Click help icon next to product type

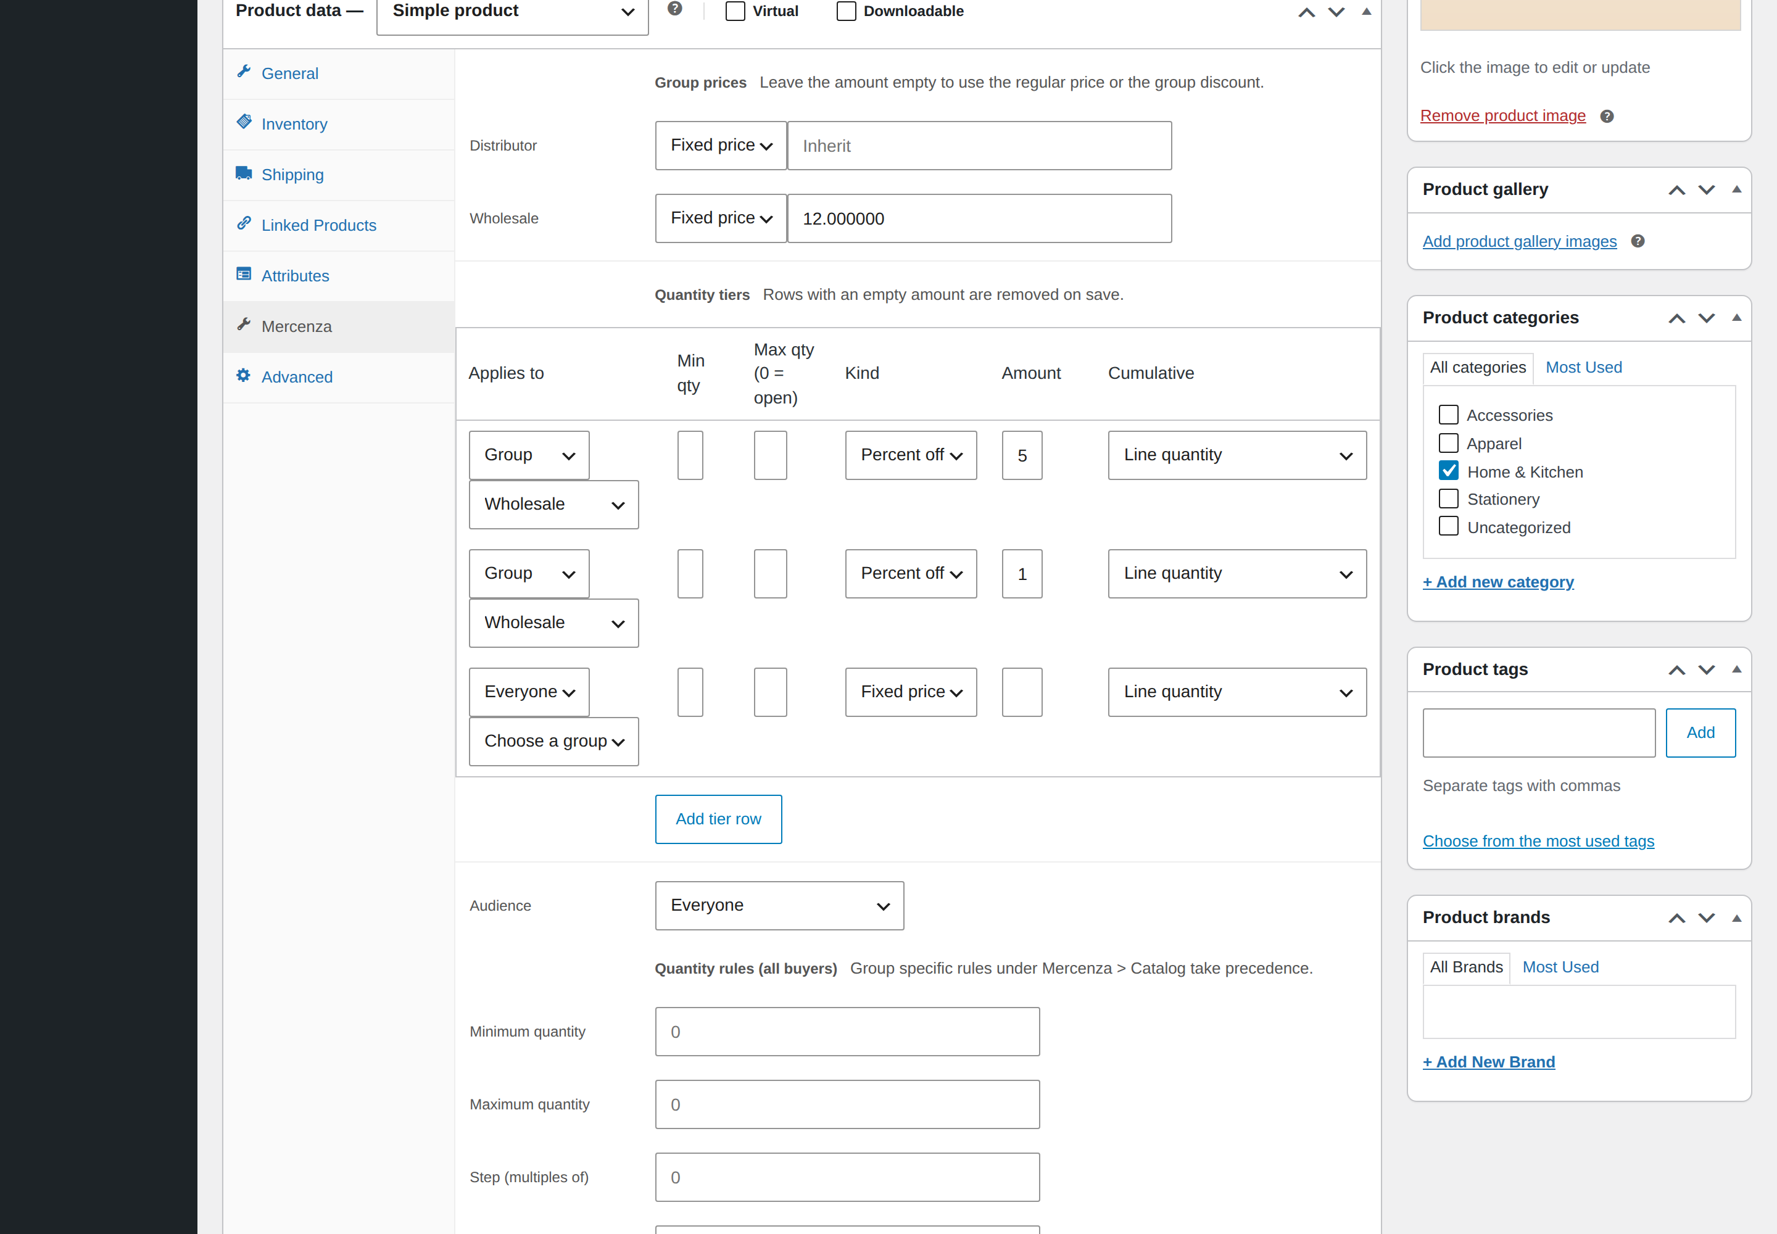(675, 9)
